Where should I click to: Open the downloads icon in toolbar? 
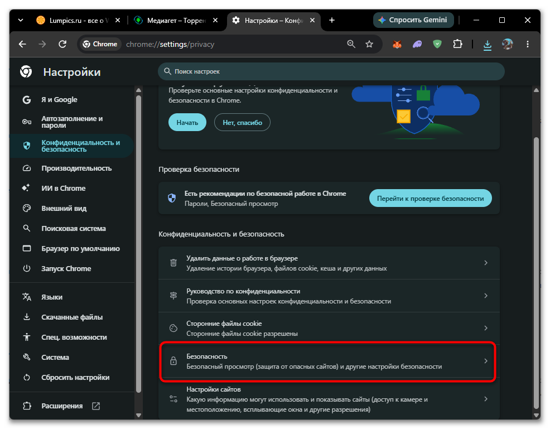(487, 45)
